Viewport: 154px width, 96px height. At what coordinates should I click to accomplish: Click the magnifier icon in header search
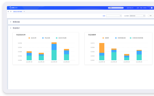pyautogui.click(x=109, y=8)
